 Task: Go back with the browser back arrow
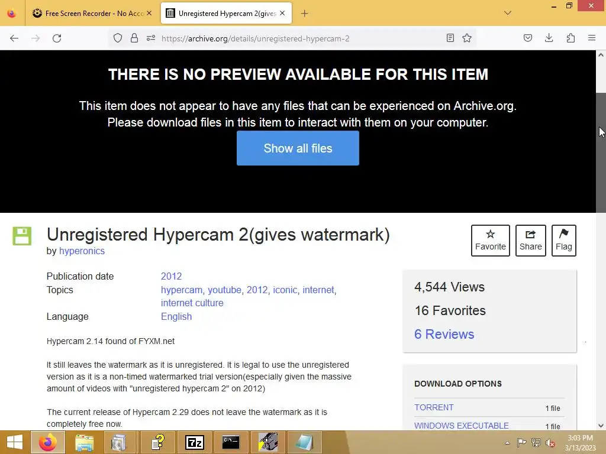click(14, 38)
